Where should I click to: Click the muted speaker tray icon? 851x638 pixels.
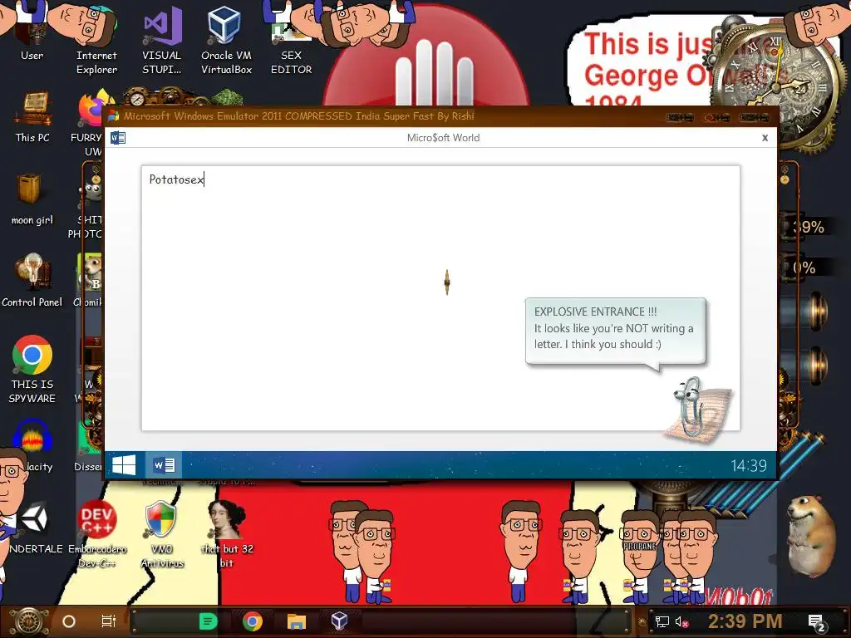pyautogui.click(x=681, y=621)
